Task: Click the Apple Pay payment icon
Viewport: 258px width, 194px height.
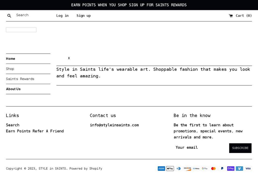Action: click(170, 168)
